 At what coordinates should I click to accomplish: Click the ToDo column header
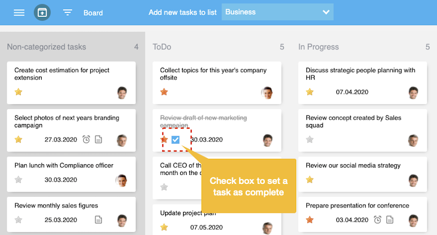click(x=162, y=47)
